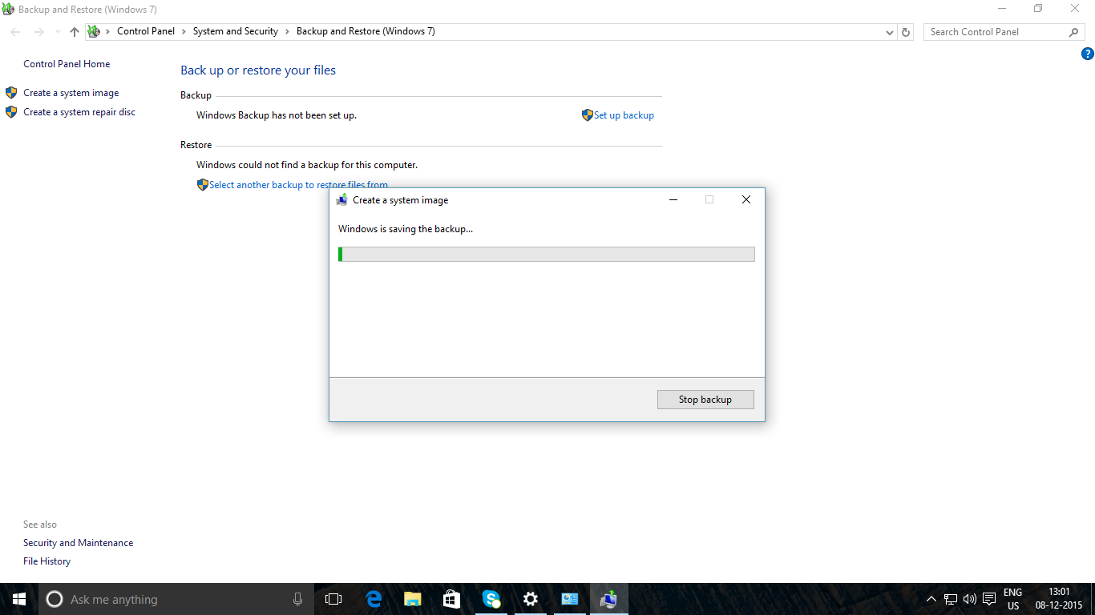Click Control Panel breadcrumb
Viewport: 1095px width, 615px height.
[x=146, y=31]
